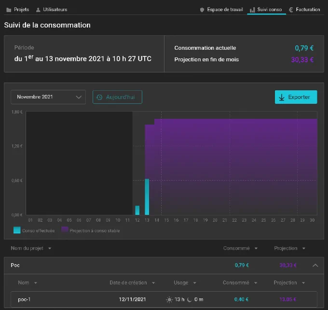Screen dimensions: 328x310
Task: Sort by Date de création column
Action: tap(132, 282)
